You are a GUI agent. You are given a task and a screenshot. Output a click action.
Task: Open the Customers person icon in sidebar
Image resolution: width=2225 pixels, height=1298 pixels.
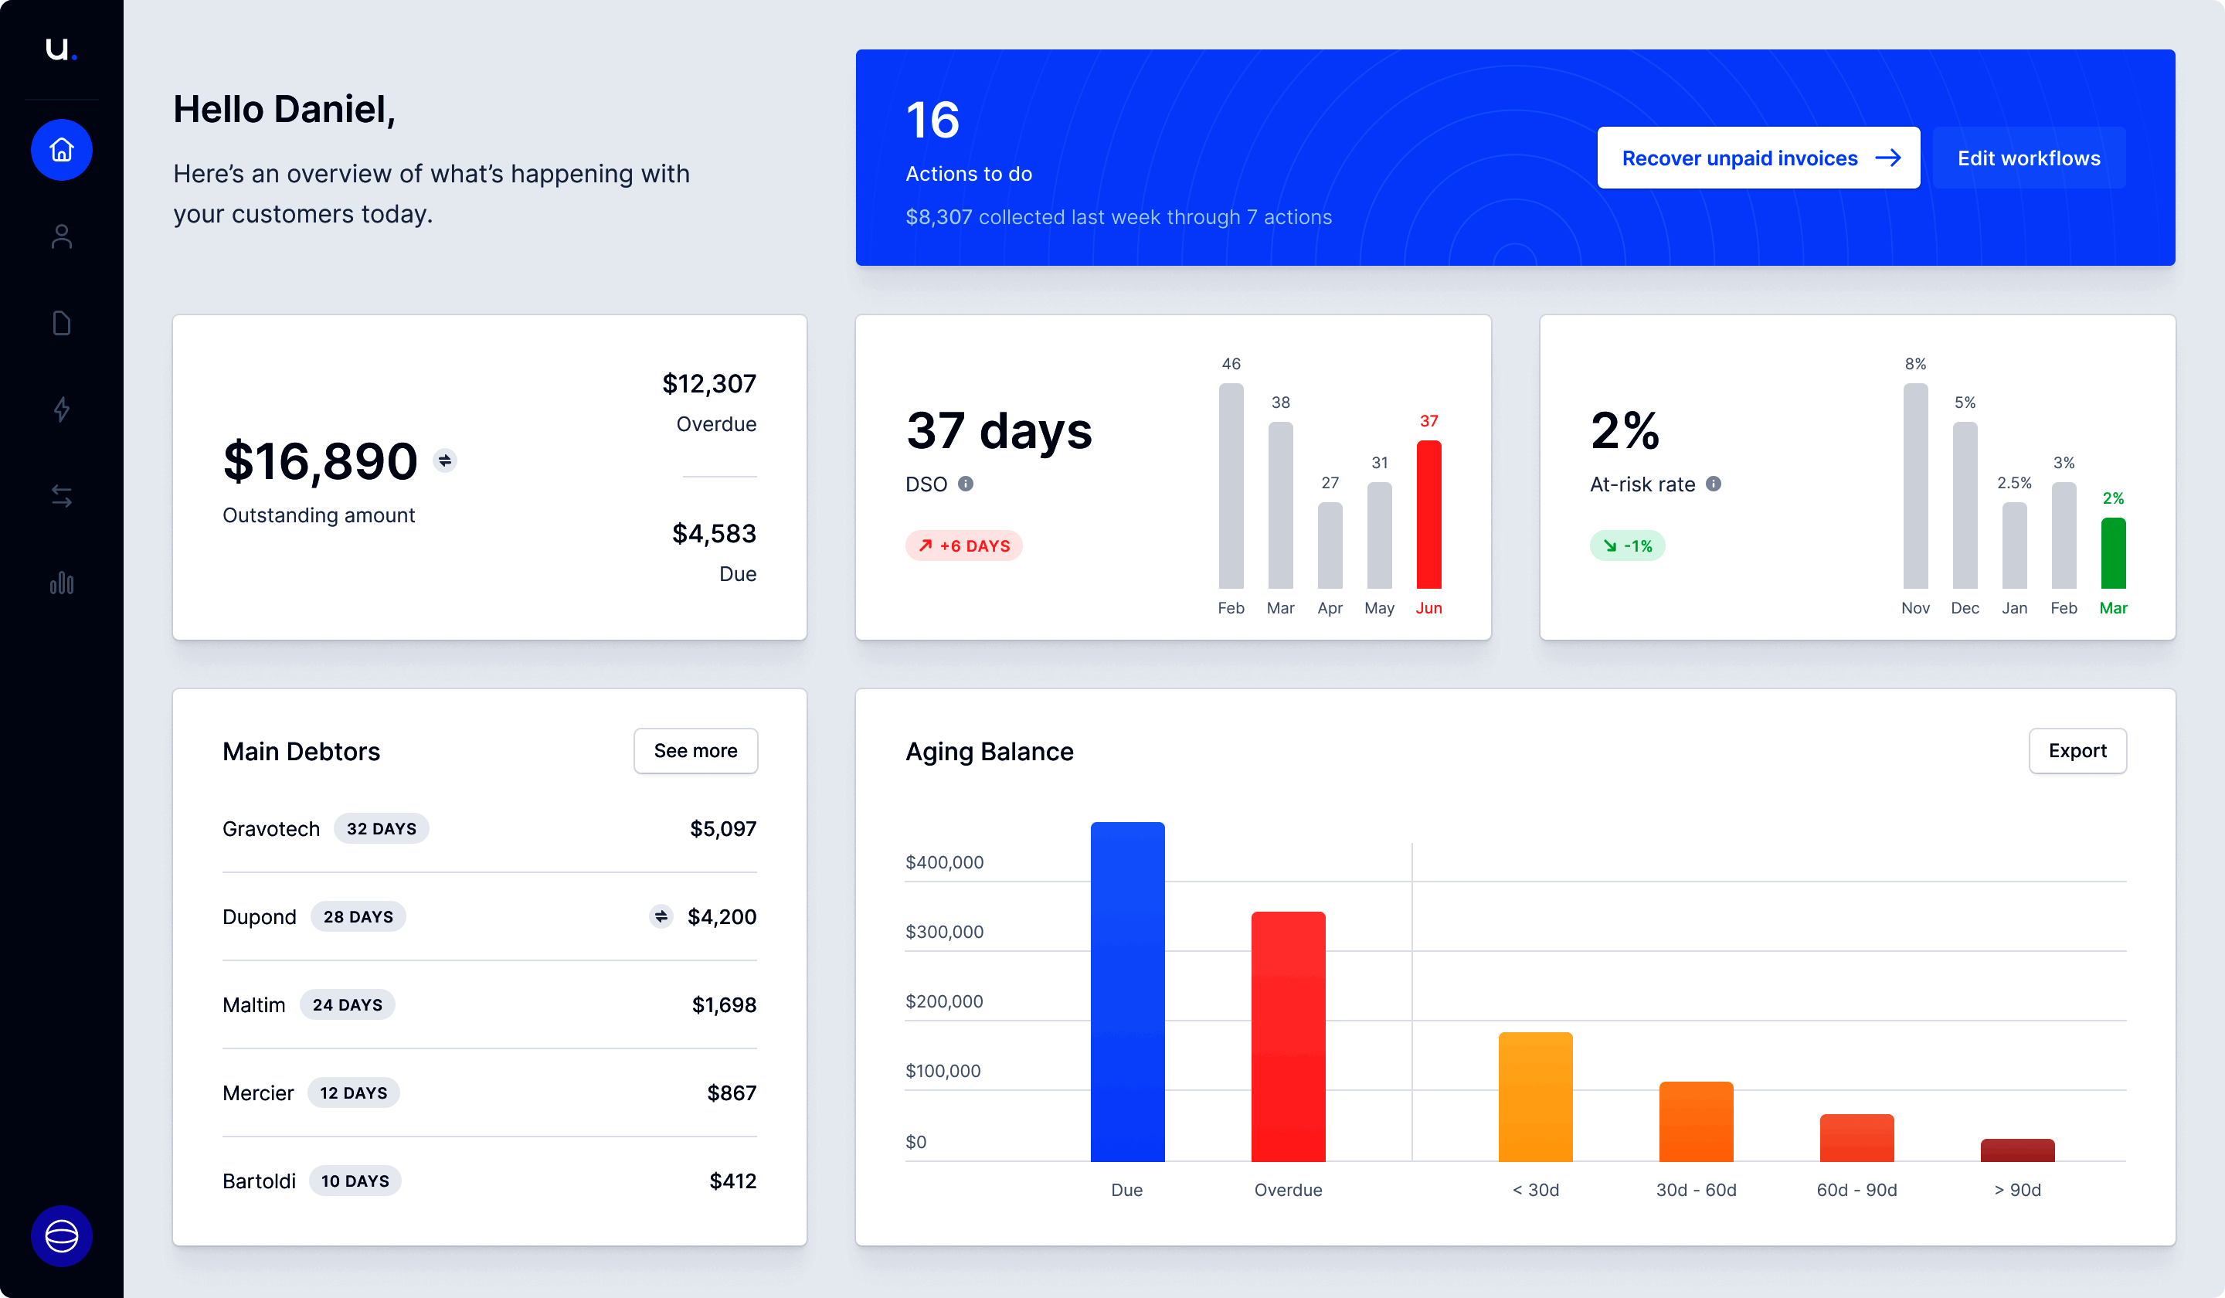[x=61, y=236]
